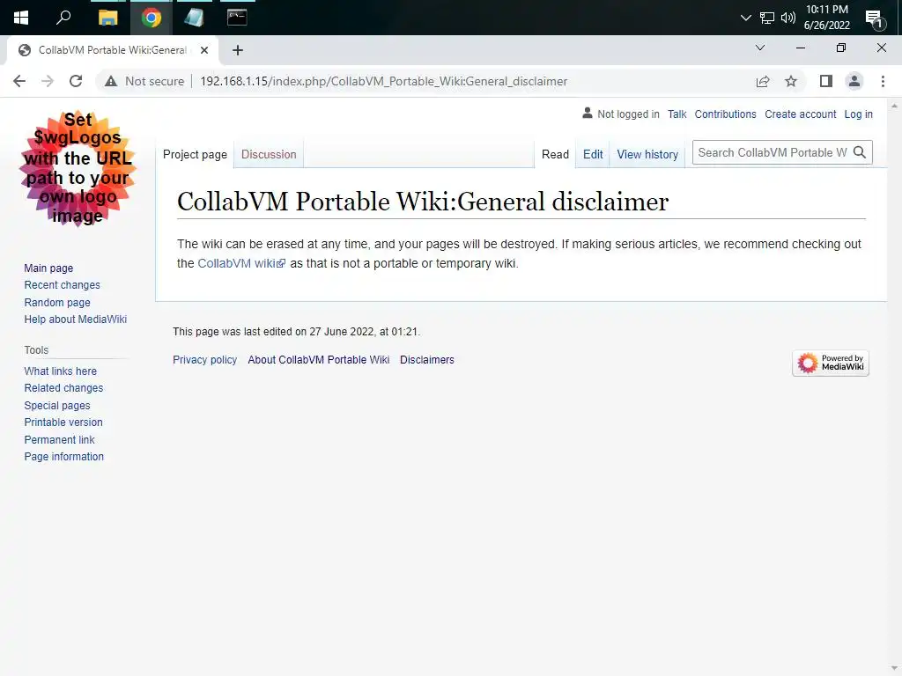Open the notification center icon

(875, 19)
